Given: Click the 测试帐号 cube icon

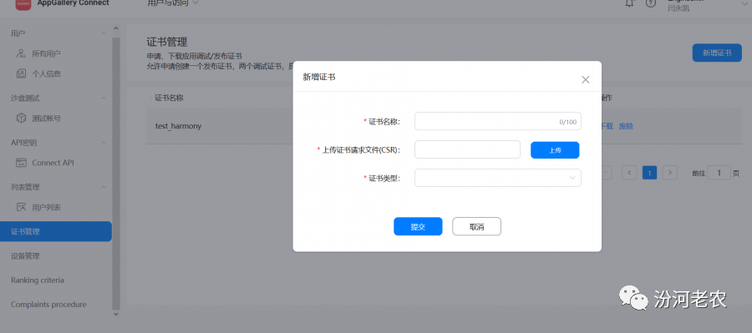Looking at the screenshot, I should [x=21, y=118].
